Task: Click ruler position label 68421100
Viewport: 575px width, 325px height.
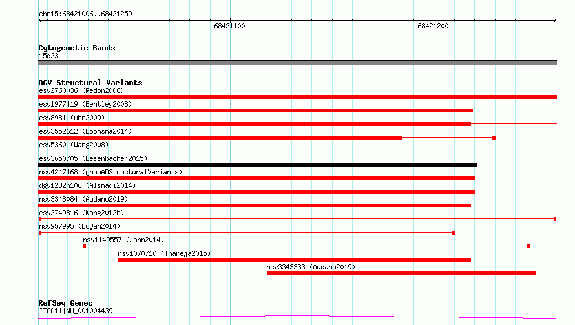Action: click(229, 26)
